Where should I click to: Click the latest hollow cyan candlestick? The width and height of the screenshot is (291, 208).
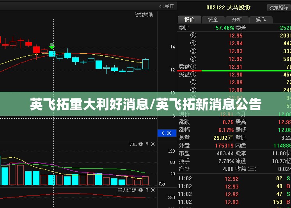(x=145, y=64)
